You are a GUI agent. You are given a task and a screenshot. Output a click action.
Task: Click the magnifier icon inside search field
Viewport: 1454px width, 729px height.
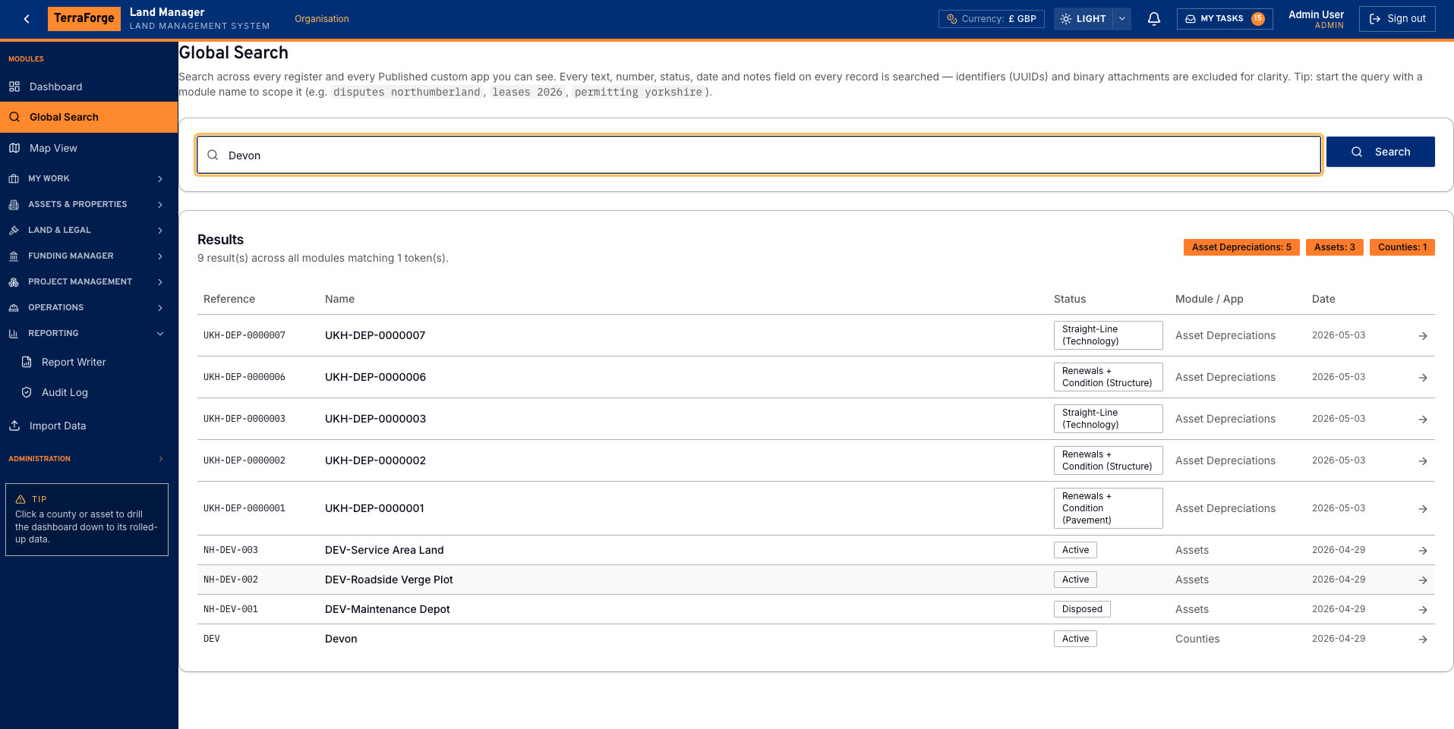point(213,155)
